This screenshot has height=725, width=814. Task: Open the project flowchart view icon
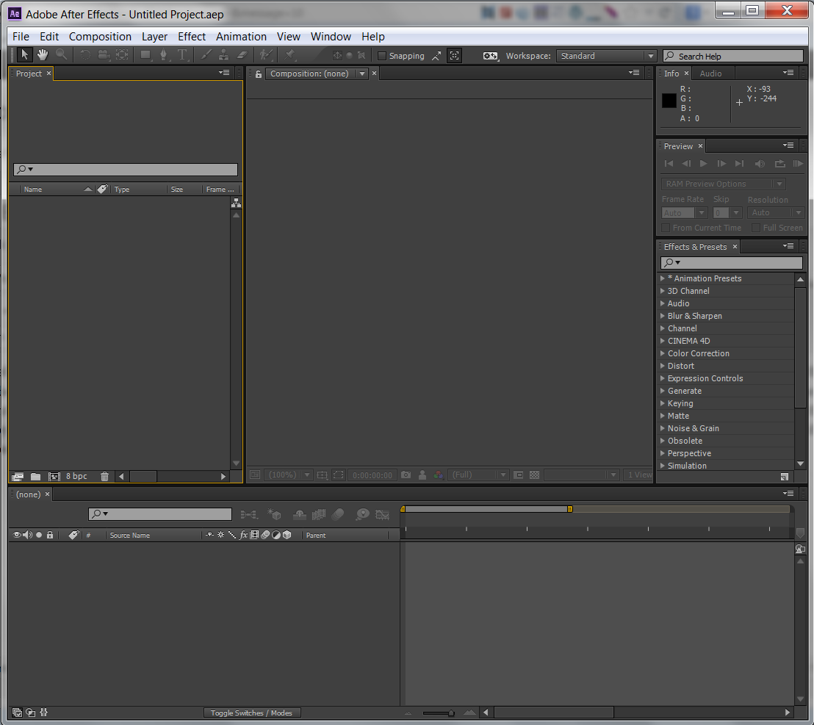click(x=237, y=203)
